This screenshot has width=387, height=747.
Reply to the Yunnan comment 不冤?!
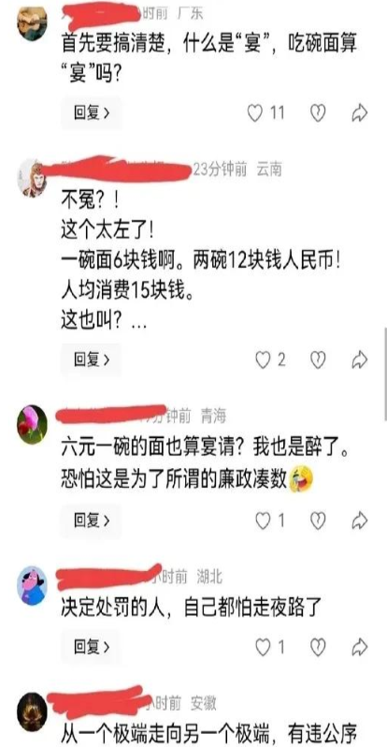click(92, 360)
